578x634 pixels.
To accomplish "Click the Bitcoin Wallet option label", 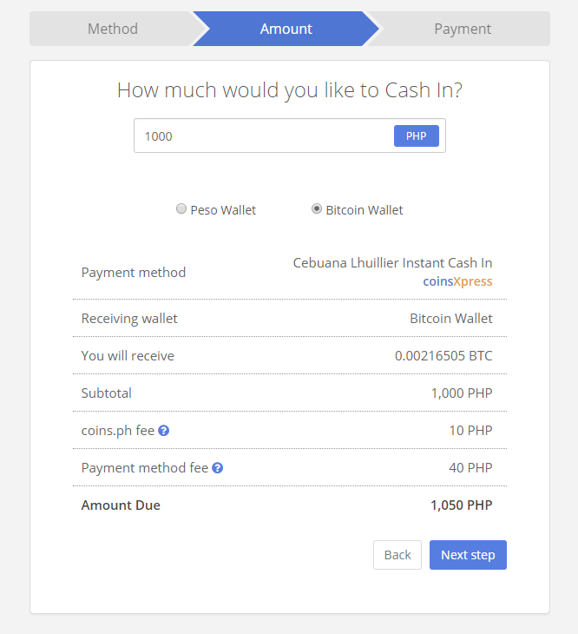I will pyautogui.click(x=365, y=210).
